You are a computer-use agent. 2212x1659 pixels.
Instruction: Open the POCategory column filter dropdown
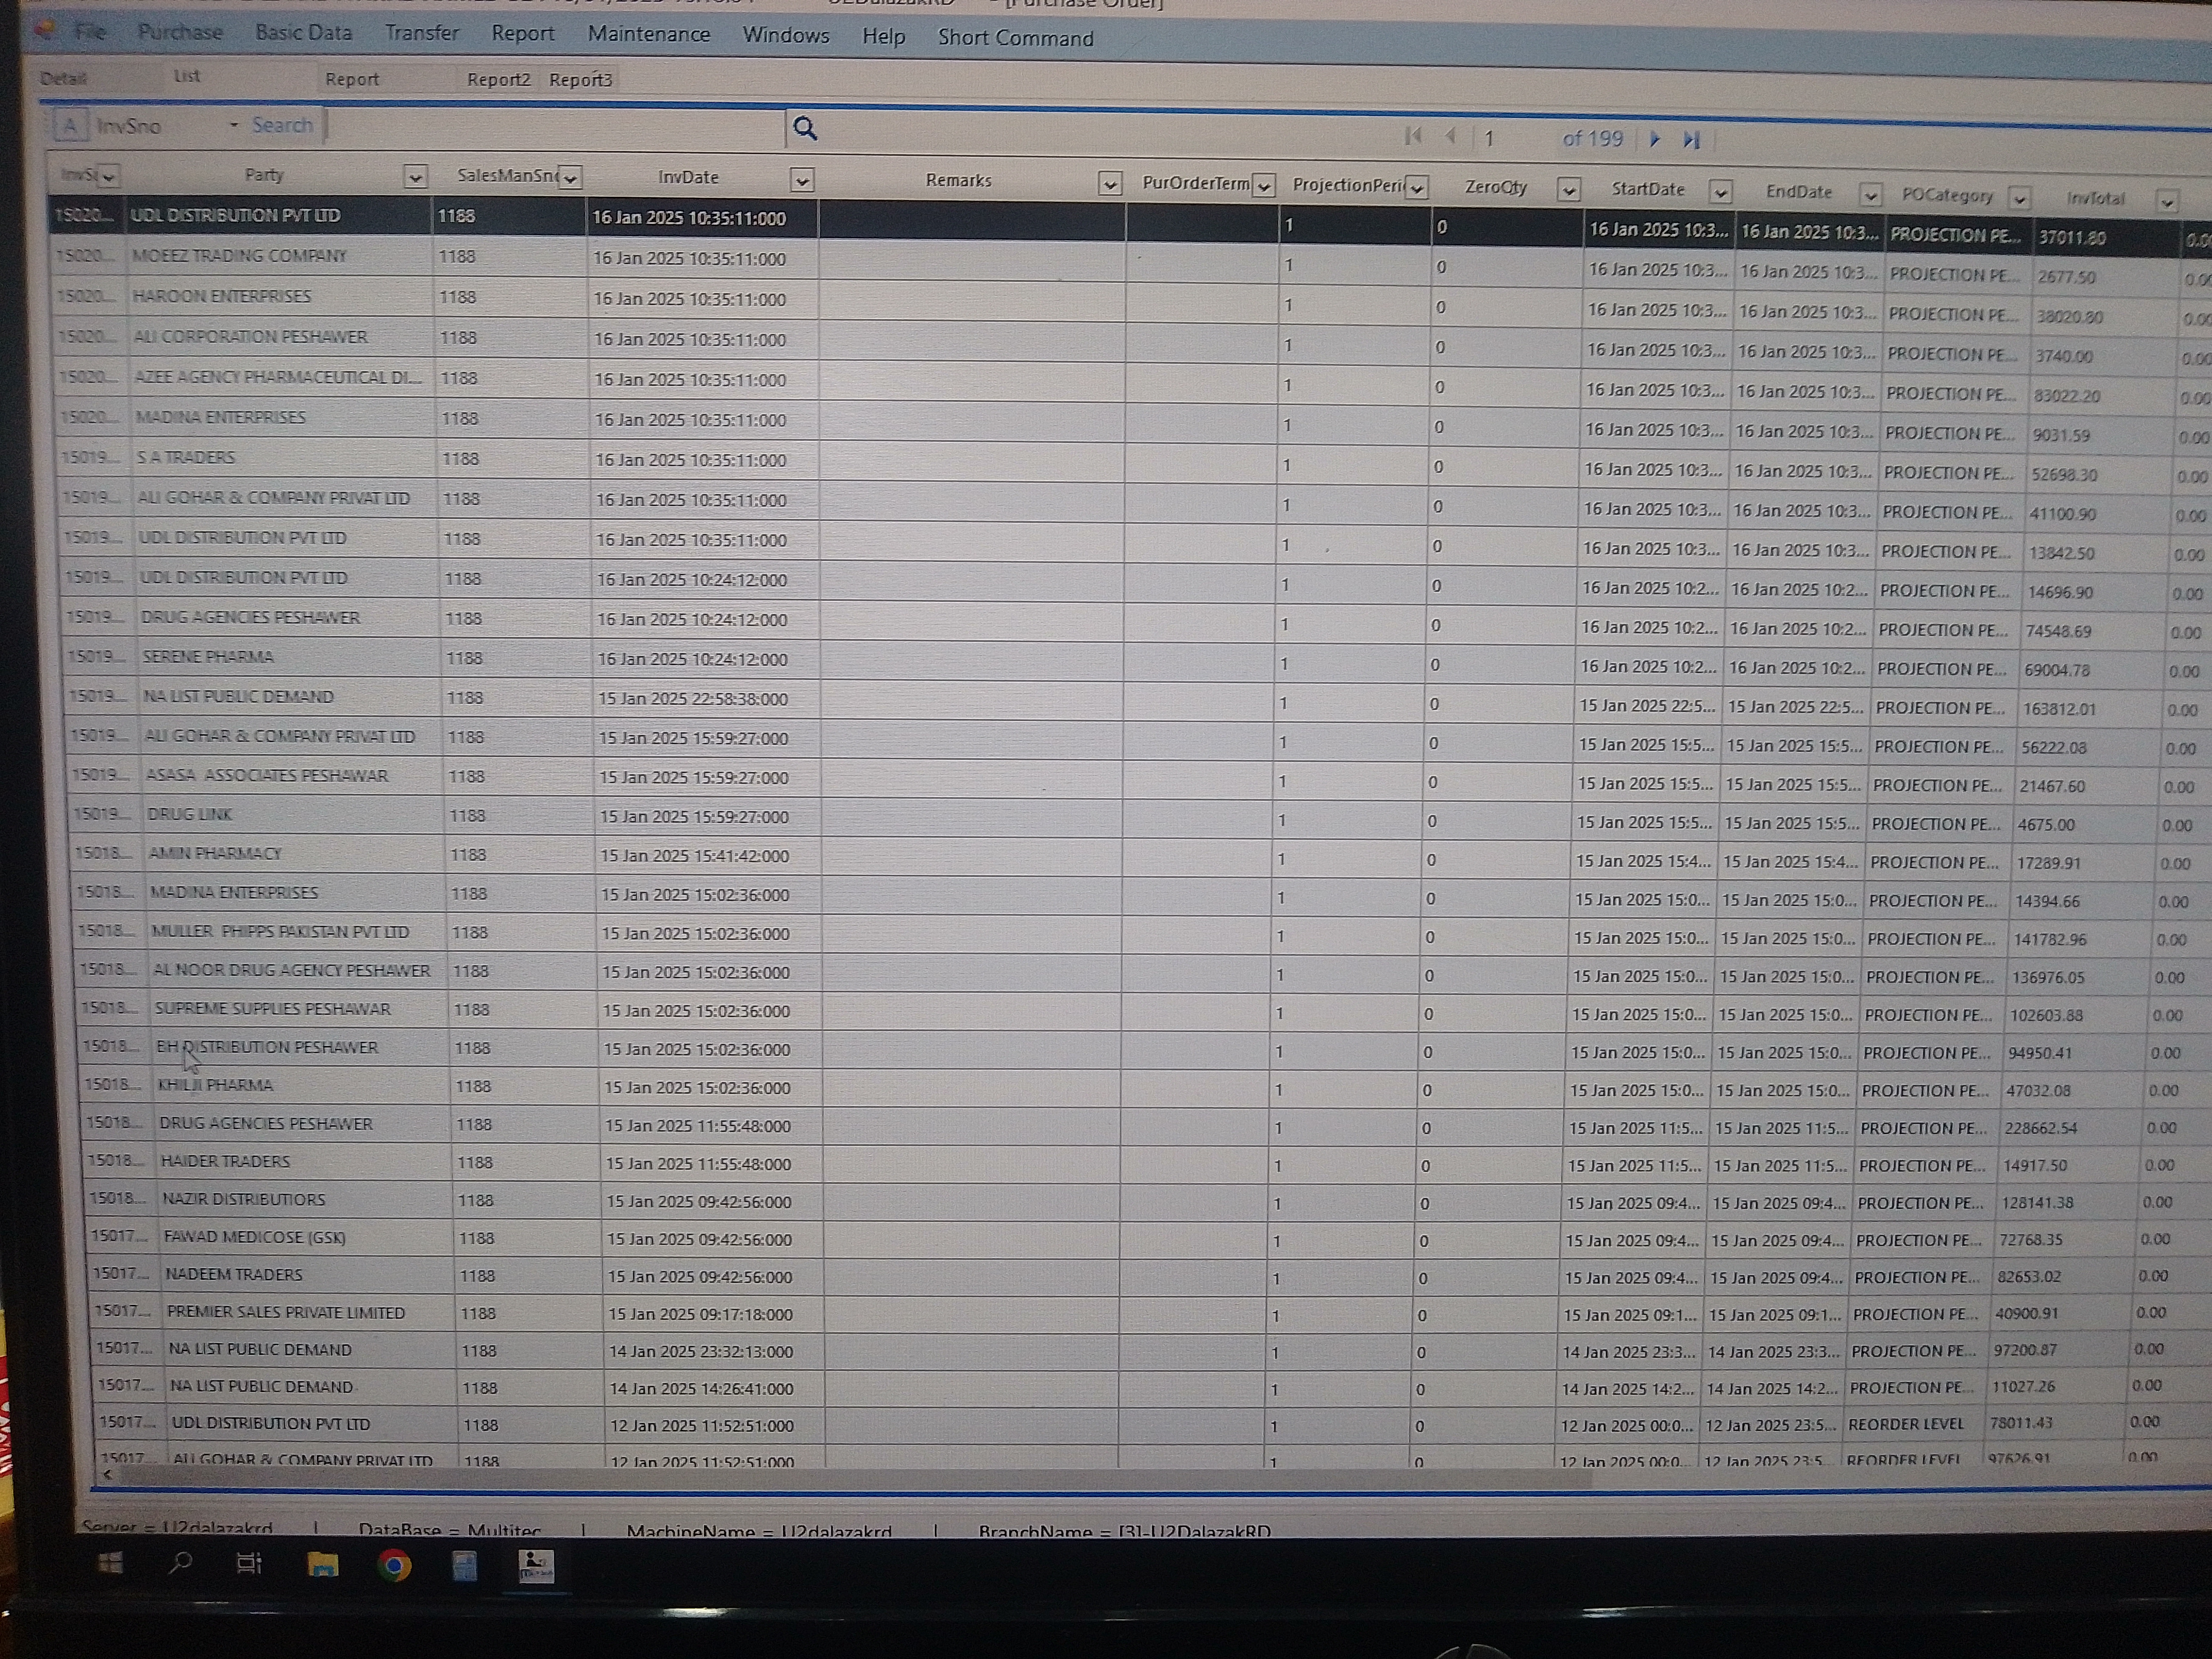click(2019, 199)
